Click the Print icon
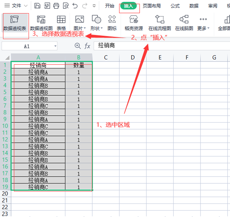Viewport: 230px width, 217px height. tap(56, 6)
